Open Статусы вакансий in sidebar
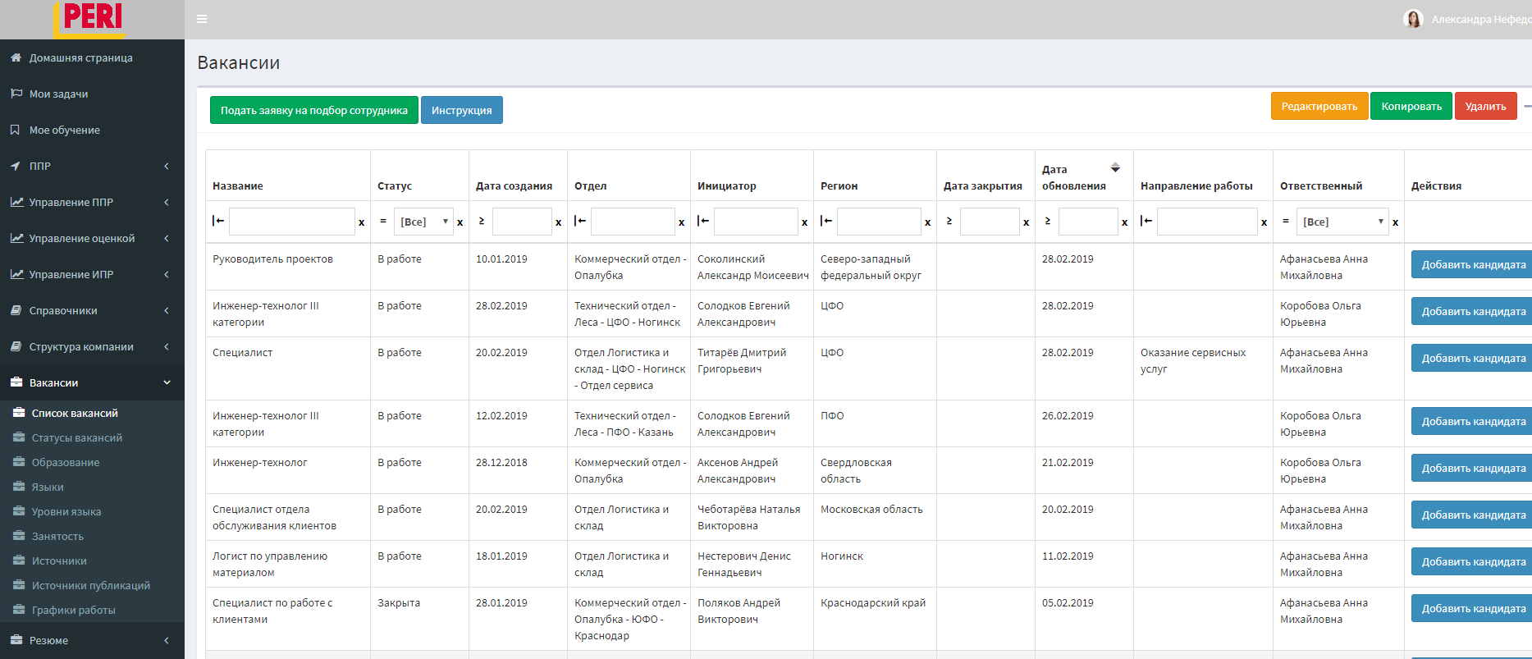The width and height of the screenshot is (1532, 659). point(76,437)
